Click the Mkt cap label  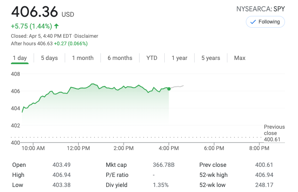click(116, 165)
